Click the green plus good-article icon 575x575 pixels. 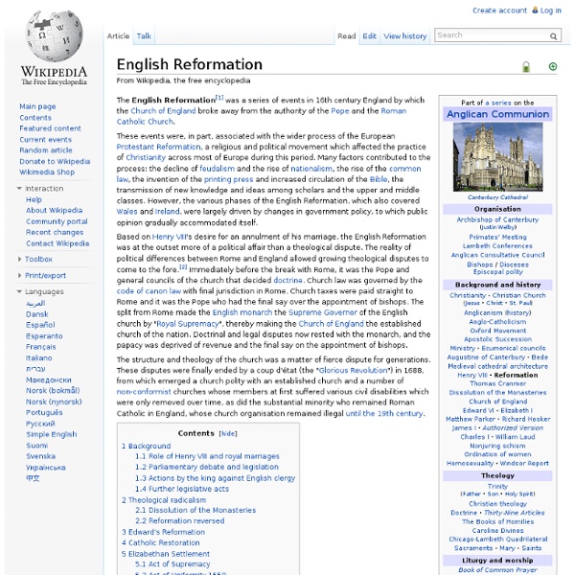(553, 66)
